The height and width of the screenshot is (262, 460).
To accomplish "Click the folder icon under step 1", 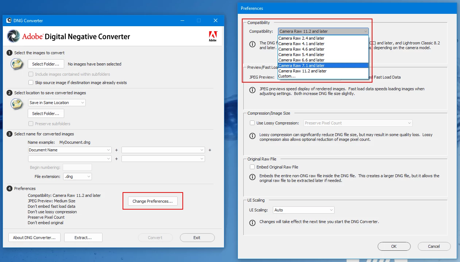I will tap(18, 64).
